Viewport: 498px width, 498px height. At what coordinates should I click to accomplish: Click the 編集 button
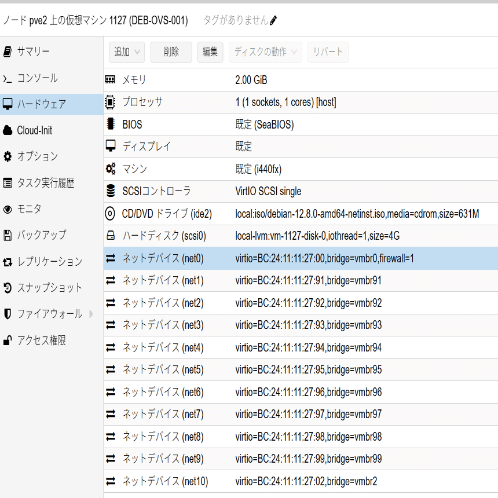point(210,52)
